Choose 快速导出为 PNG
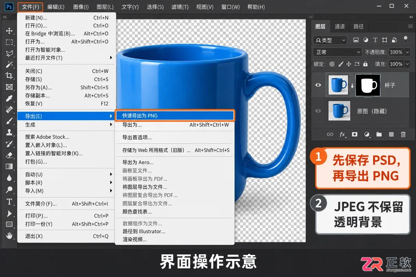The height and width of the screenshot is (277, 416). click(x=175, y=115)
